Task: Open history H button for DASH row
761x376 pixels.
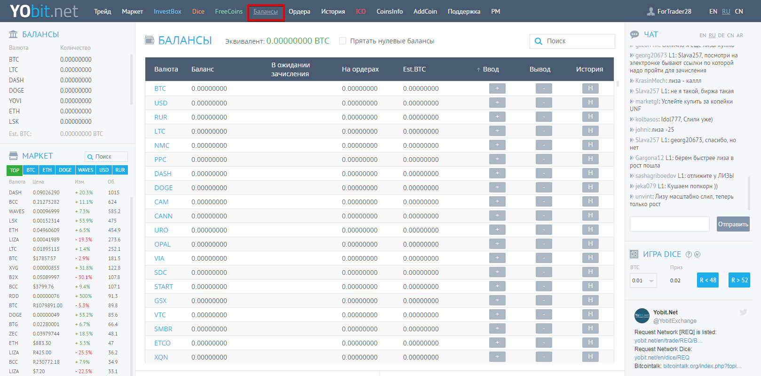Action: (x=590, y=173)
